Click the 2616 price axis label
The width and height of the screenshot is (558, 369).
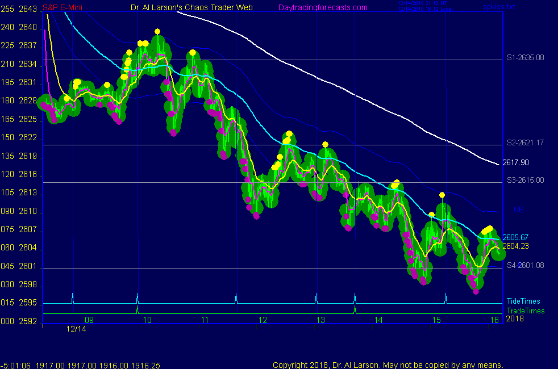click(x=28, y=174)
